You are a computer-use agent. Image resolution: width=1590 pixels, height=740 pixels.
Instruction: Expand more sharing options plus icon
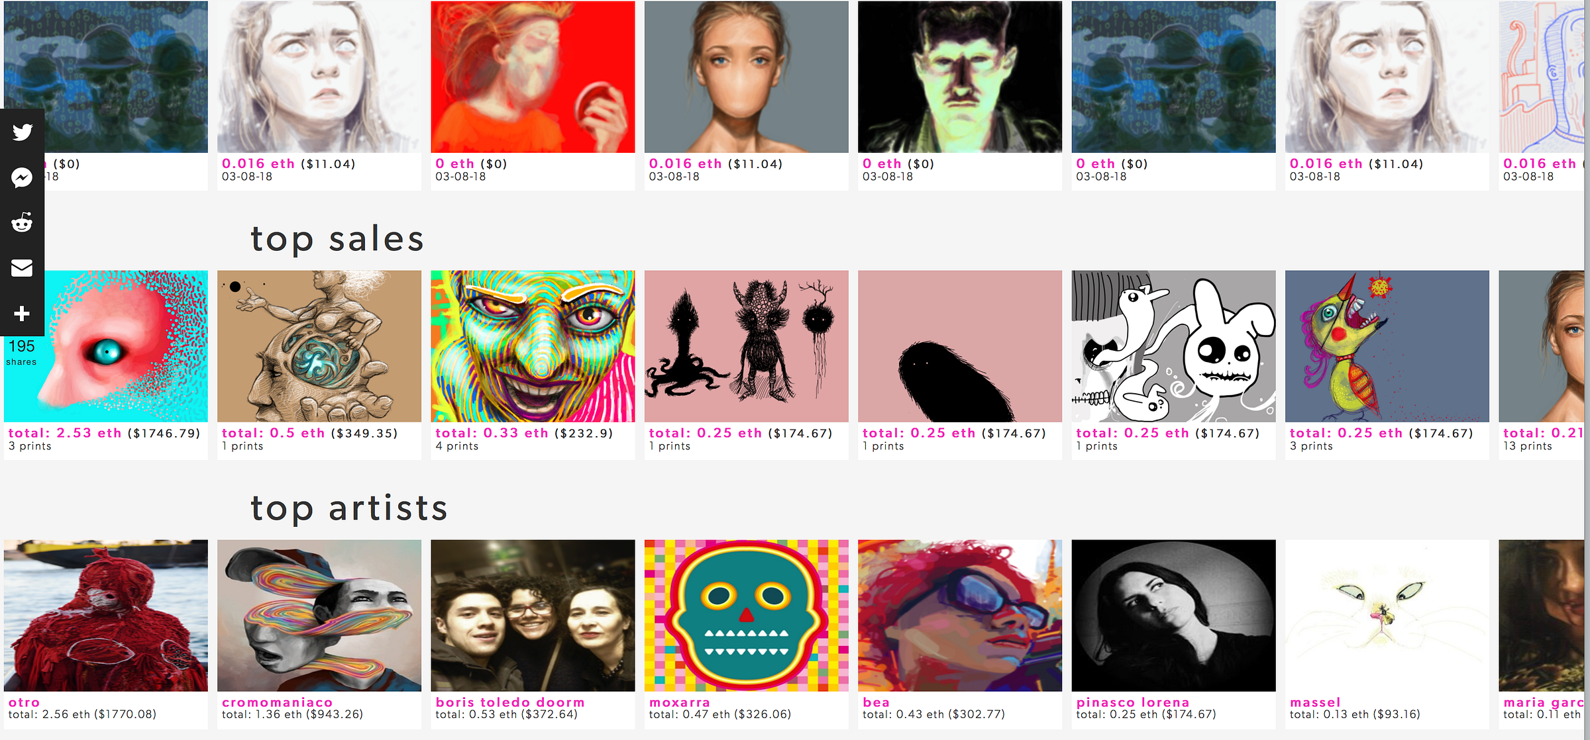coord(22,313)
